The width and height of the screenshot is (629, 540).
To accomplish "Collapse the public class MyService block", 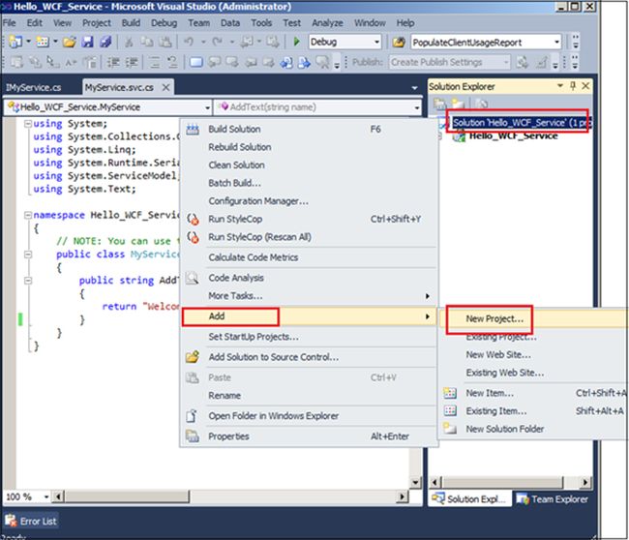I will (x=28, y=255).
